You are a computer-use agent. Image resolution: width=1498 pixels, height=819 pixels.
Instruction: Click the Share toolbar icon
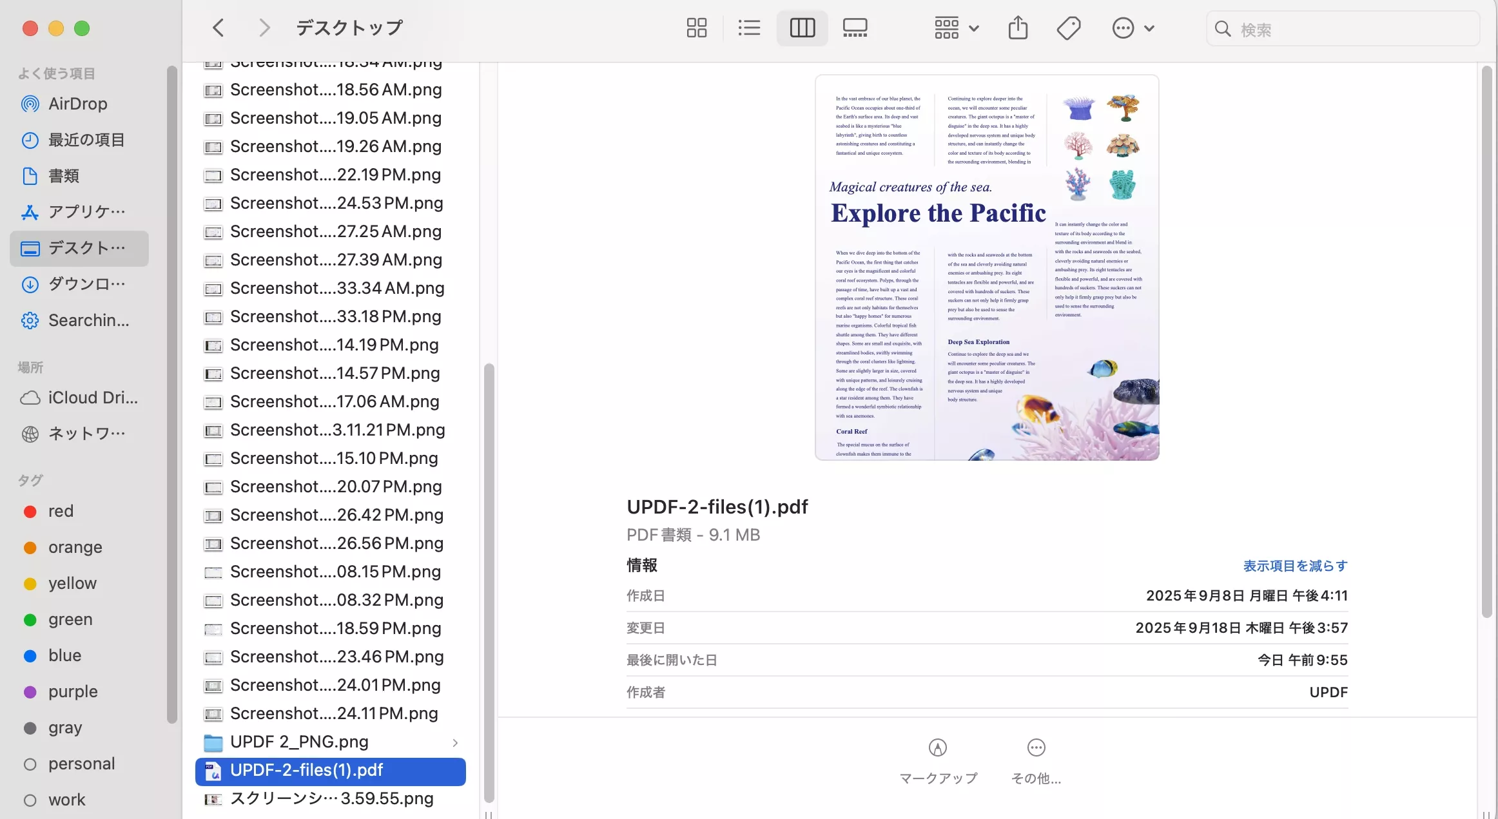(x=1018, y=28)
